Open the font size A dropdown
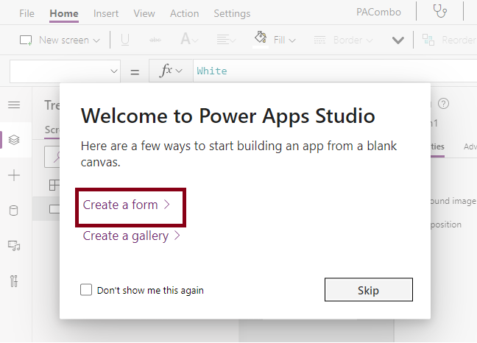This screenshot has height=343, width=477. click(189, 40)
